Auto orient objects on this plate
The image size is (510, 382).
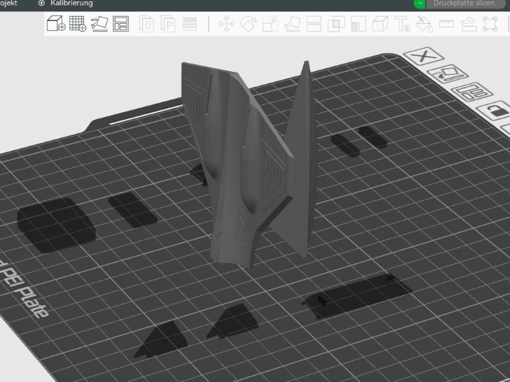point(448,74)
